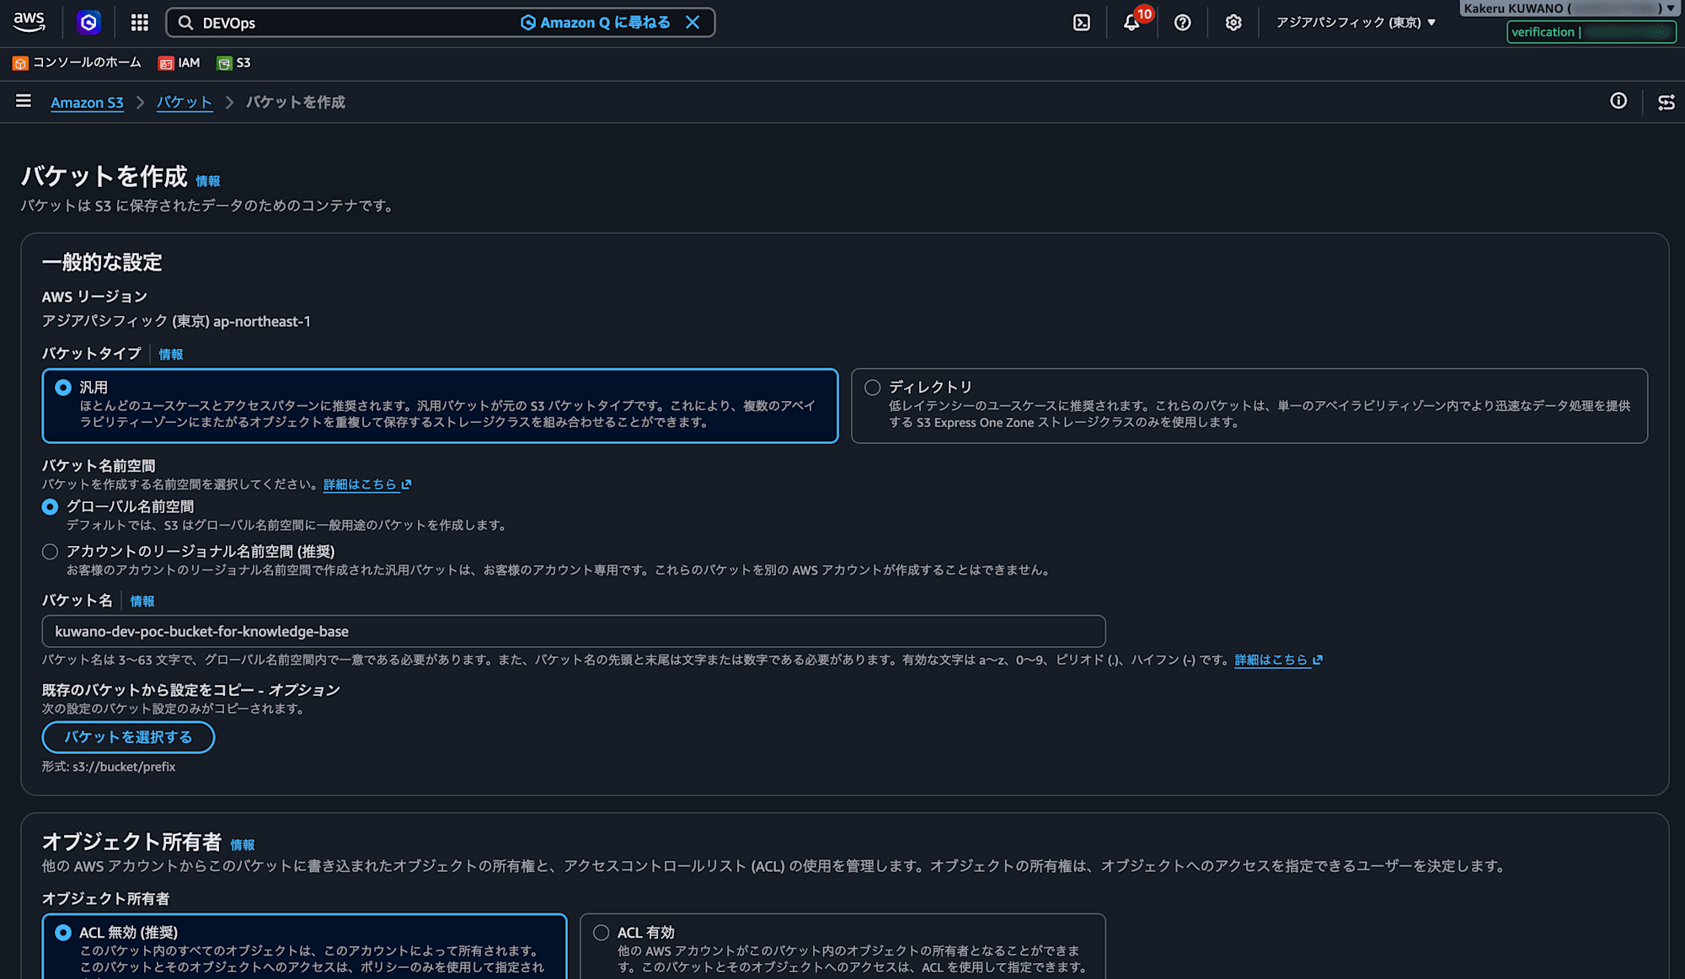Open the settings gear icon

1233,23
